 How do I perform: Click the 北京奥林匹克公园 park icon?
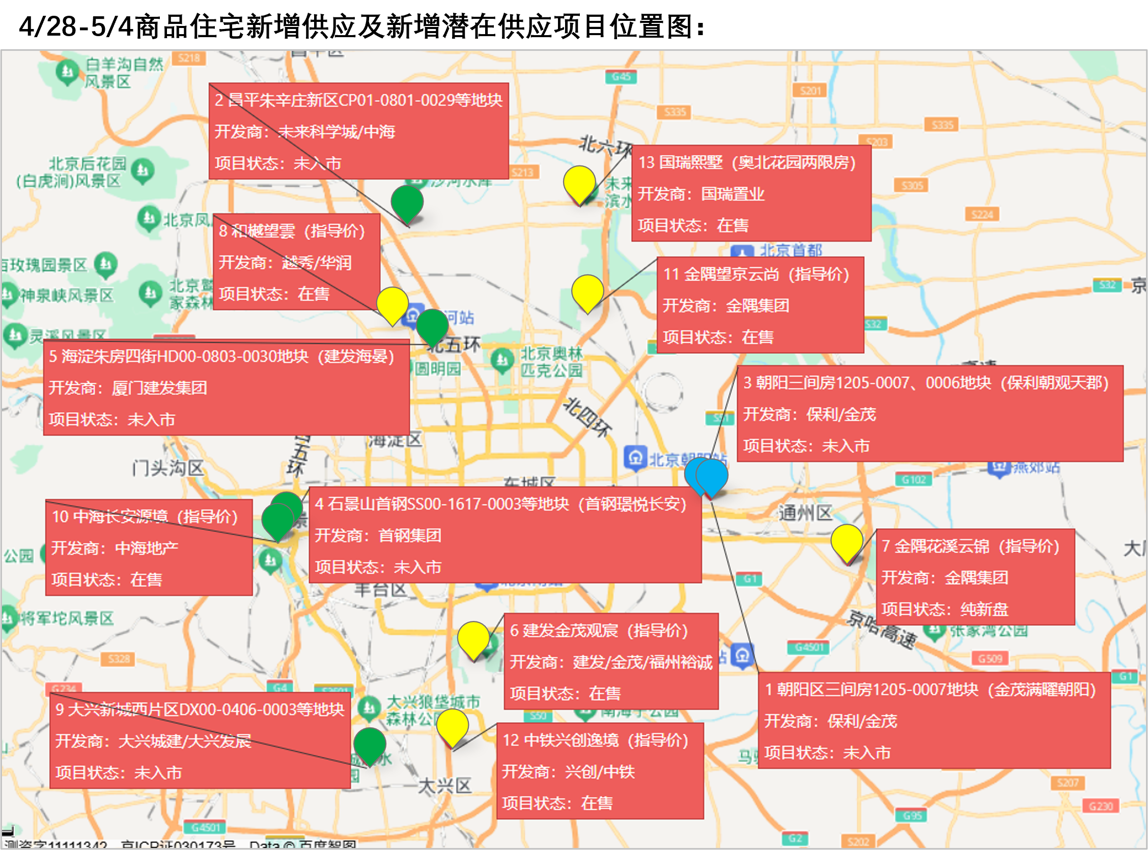[502, 360]
